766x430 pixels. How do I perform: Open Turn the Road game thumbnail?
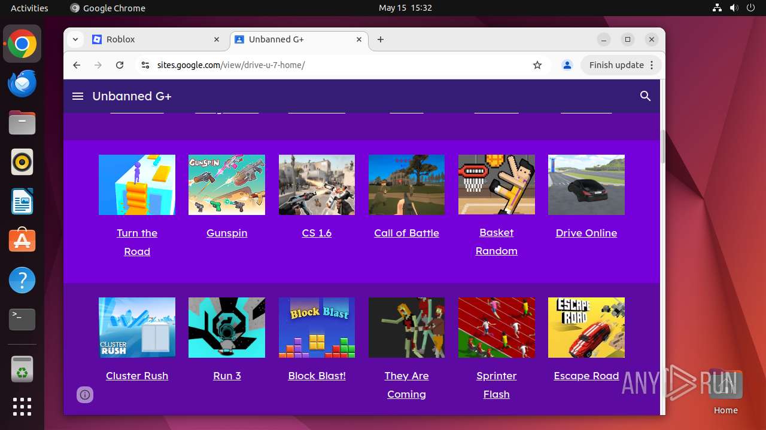(137, 185)
